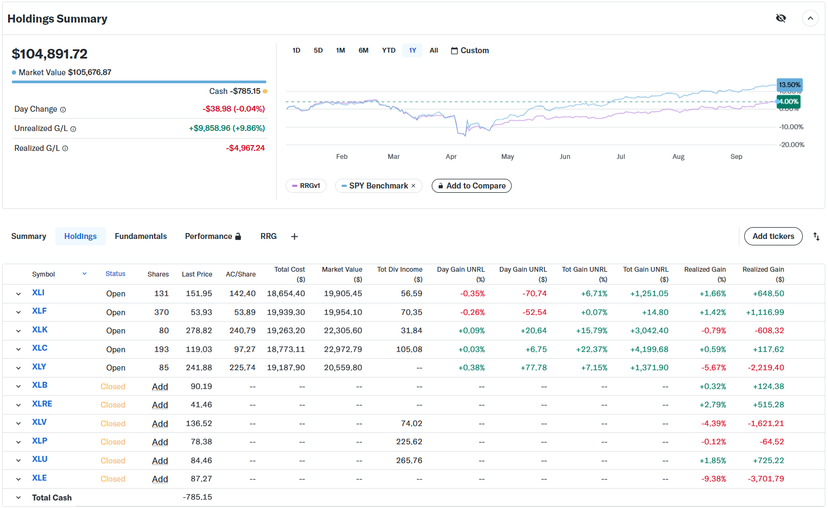This screenshot has width=828, height=508.
Task: Select the 6M chart range
Action: pyautogui.click(x=364, y=50)
